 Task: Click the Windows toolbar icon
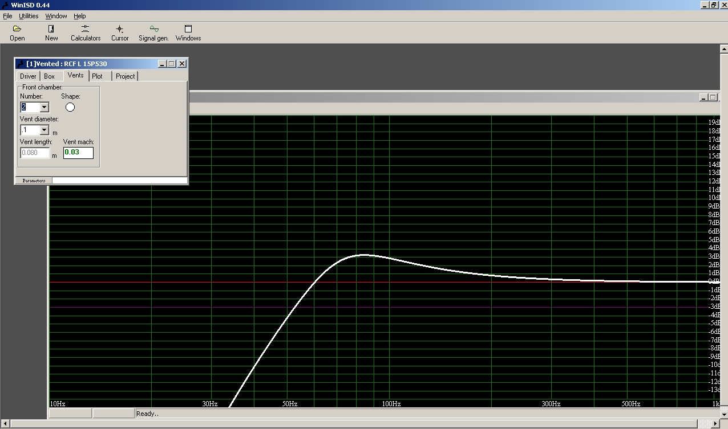[x=188, y=33]
